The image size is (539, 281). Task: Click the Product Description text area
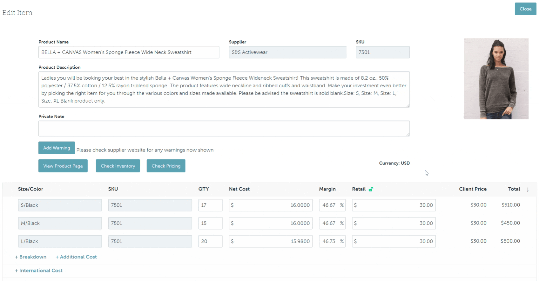point(224,90)
